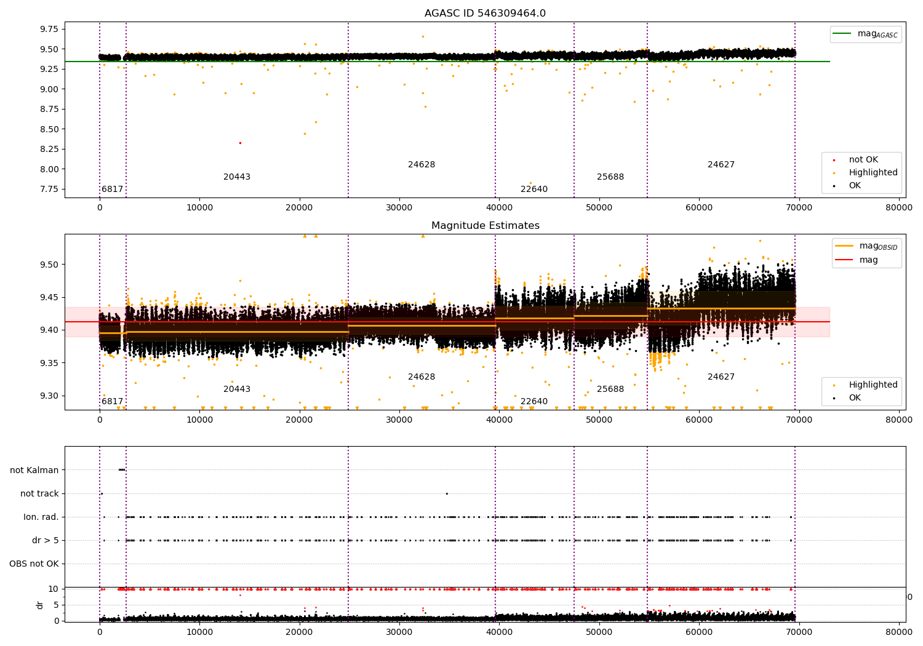Click label 6817 in the Magnitude Estimates plot
Screen dimensions: 923x646
pos(113,401)
